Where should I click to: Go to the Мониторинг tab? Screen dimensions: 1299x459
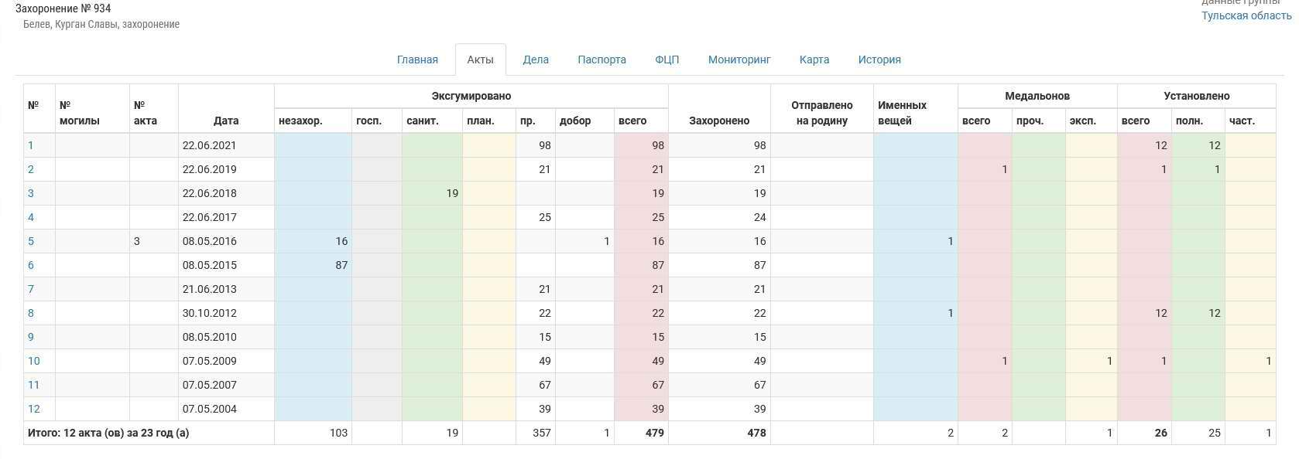click(x=739, y=59)
